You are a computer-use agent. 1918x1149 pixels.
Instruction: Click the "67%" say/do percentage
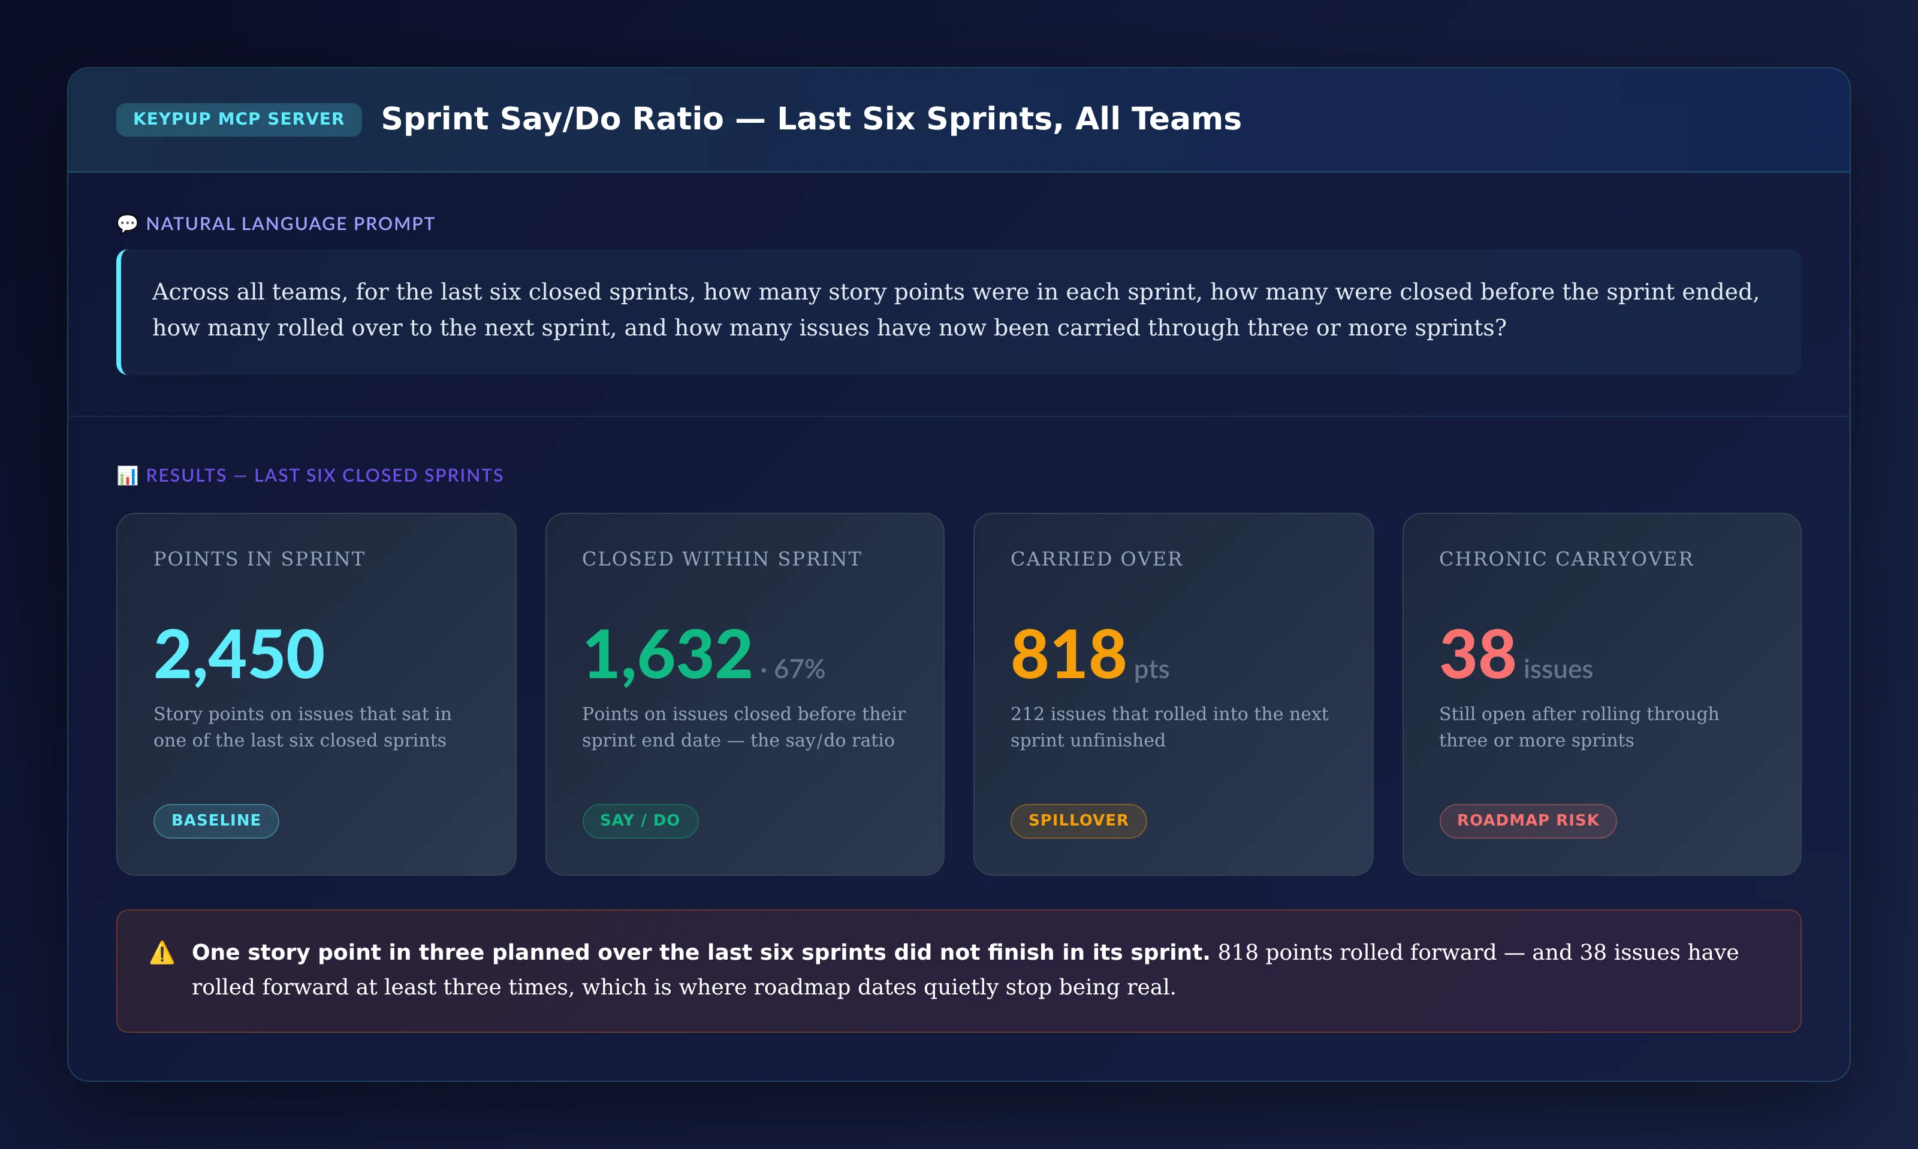click(800, 669)
